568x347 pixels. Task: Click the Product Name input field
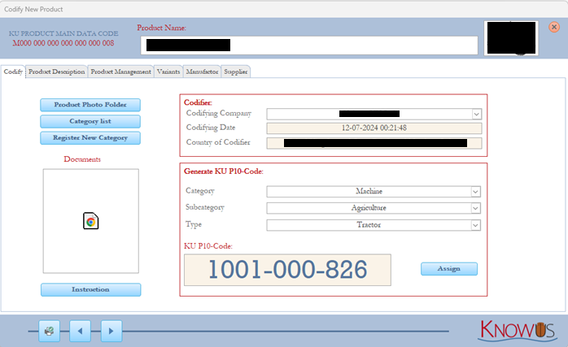pyautogui.click(x=309, y=46)
